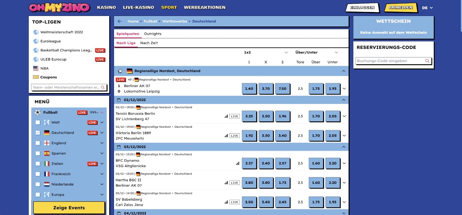Screen dimensions: 462x215
Task: Favorite Regionalliga Nordost with star icon
Action: coord(120,71)
